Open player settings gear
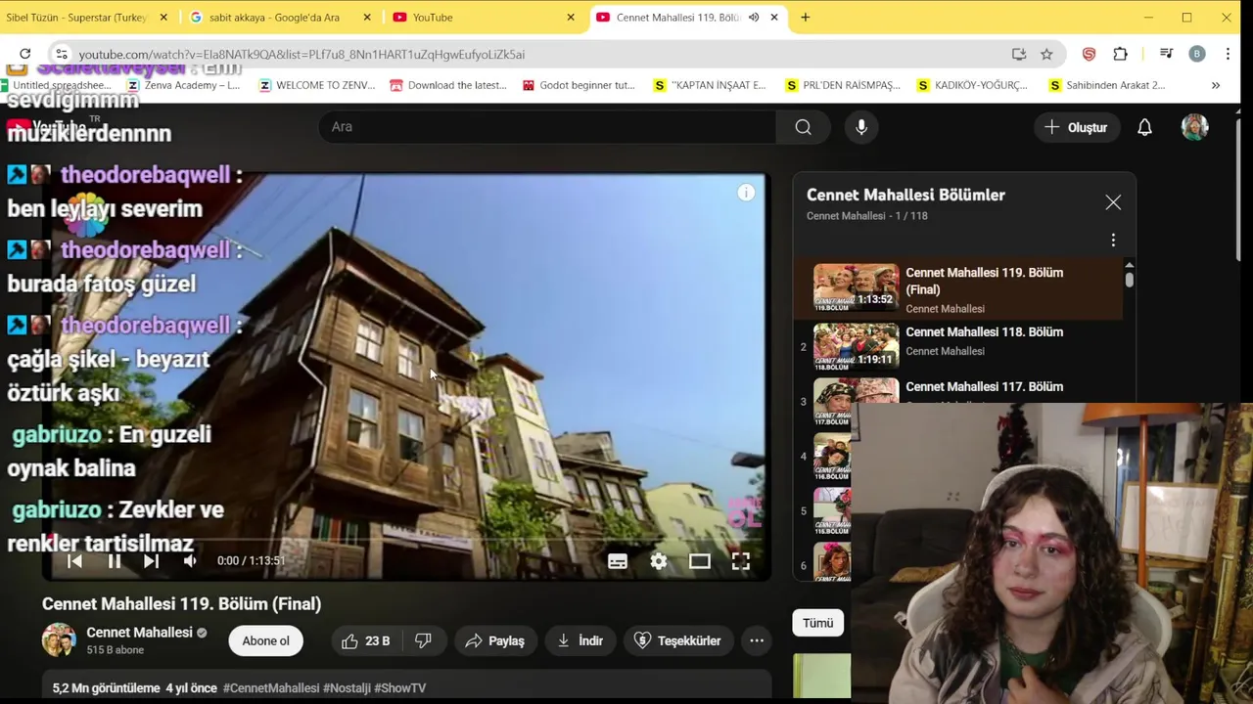The image size is (1253, 704). (659, 561)
